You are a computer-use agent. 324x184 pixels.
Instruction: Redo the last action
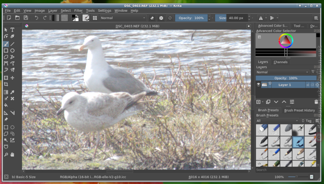point(45,18)
